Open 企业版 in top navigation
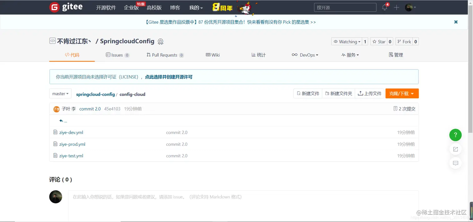 point(131,8)
